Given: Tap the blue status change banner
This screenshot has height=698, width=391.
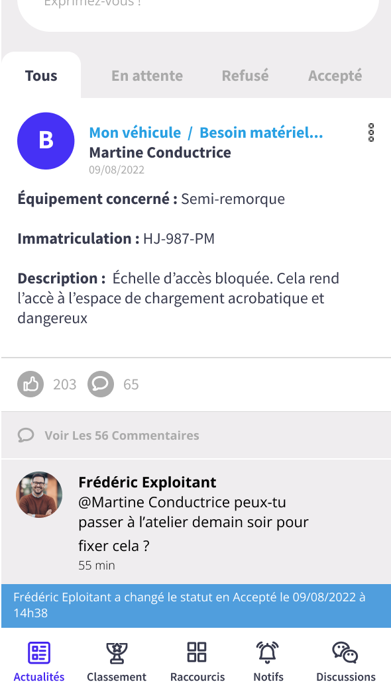Looking at the screenshot, I should [196, 605].
